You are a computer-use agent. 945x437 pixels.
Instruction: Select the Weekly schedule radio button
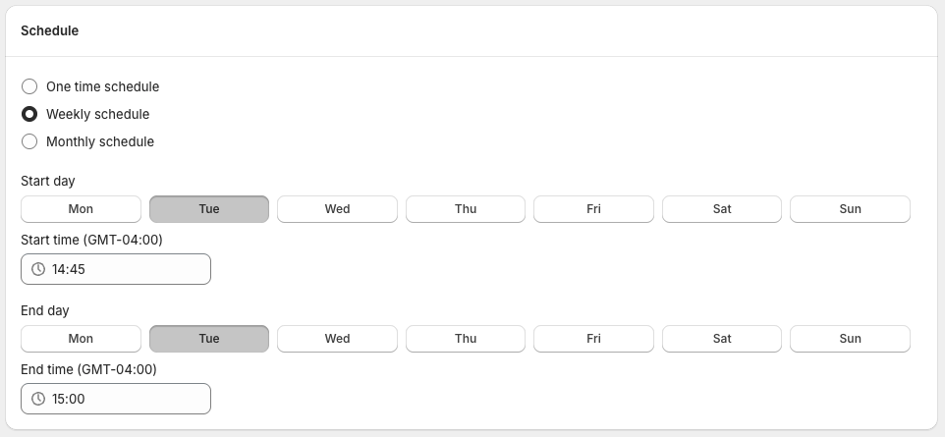point(29,114)
